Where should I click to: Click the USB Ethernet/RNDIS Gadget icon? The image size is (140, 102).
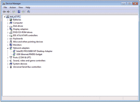point(14,54)
